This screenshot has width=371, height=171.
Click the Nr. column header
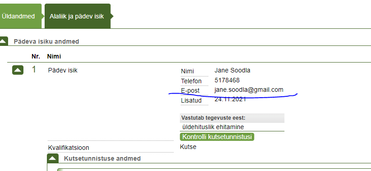coord(36,56)
